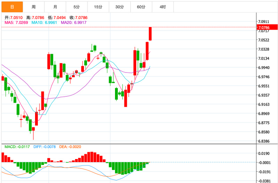The height and width of the screenshot is (183, 278).
Task: Click the 收:7.0786 close price value
Action: 79,18
